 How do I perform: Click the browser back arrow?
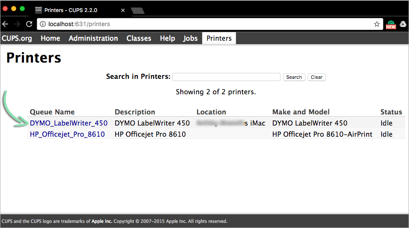tap(6, 24)
